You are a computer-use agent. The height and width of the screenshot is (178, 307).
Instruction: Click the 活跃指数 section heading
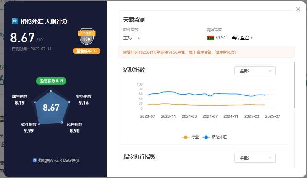[x=134, y=70]
